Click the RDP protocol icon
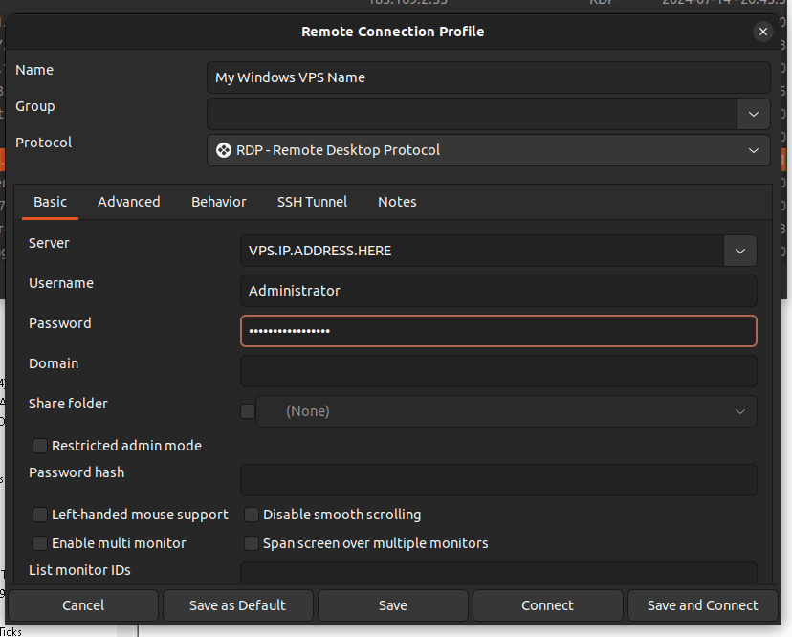This screenshot has width=792, height=637. [x=223, y=150]
